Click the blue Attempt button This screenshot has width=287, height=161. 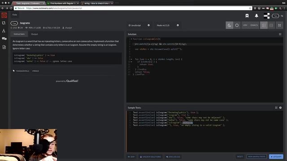click(x=276, y=157)
